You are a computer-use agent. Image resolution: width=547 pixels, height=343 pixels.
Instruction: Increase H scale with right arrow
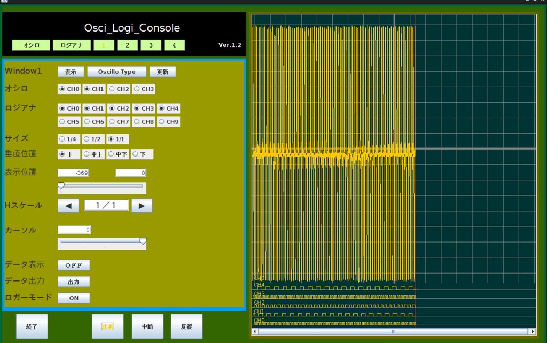pyautogui.click(x=142, y=206)
